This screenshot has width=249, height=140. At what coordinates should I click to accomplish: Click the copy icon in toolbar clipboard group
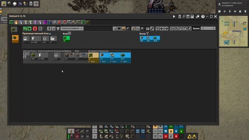pyautogui.click(x=172, y=28)
